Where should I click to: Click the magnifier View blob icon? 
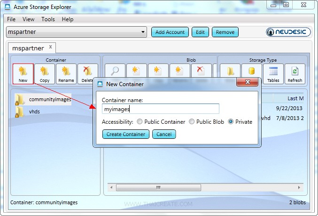(115, 71)
